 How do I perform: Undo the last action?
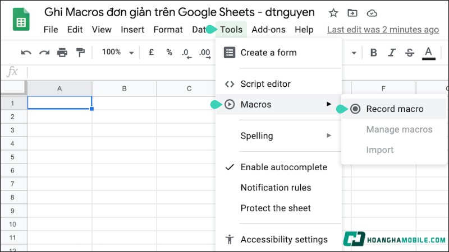(26, 53)
